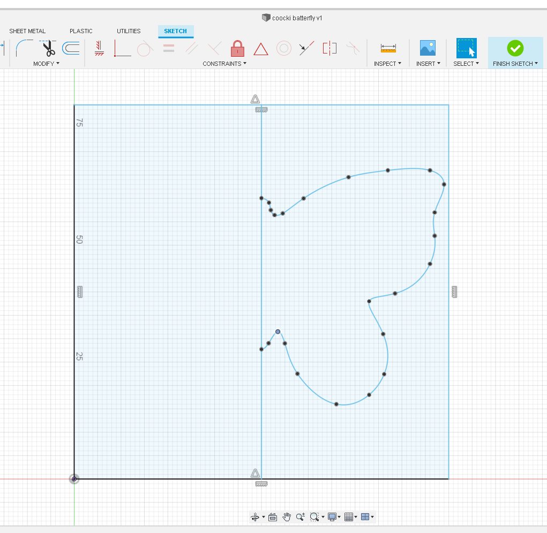
Task: Click the sketch origin point at bottom left
Action: click(x=74, y=478)
